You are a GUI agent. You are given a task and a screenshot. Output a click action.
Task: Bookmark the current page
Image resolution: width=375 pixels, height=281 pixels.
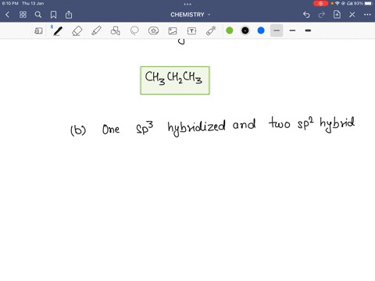[x=53, y=15]
